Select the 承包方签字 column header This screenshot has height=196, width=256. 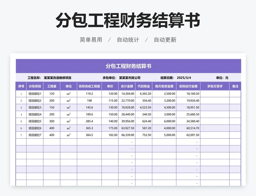215,86
